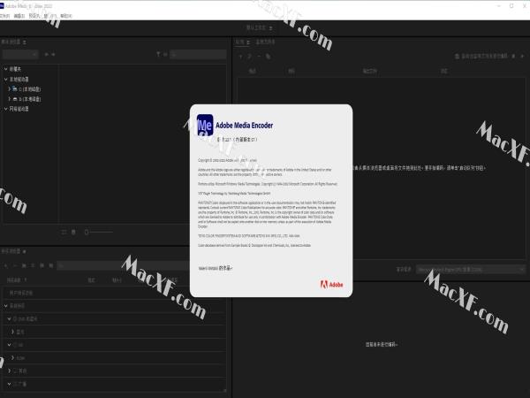Click the 尚未开始编码 idle message in the Encoding panel
Image resolution: width=530 pixels, height=398 pixels.
[382, 345]
